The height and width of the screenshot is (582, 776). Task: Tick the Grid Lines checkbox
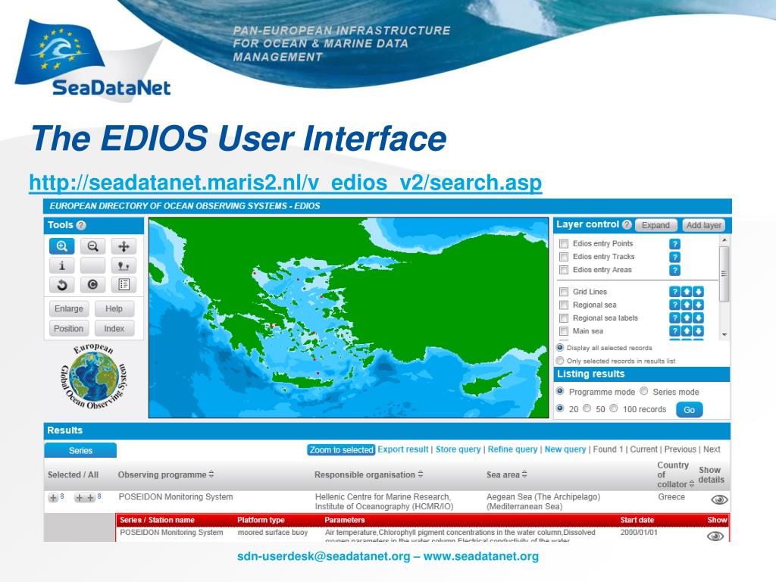[564, 292]
